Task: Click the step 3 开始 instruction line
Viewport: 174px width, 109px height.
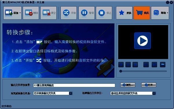Action: (59, 60)
